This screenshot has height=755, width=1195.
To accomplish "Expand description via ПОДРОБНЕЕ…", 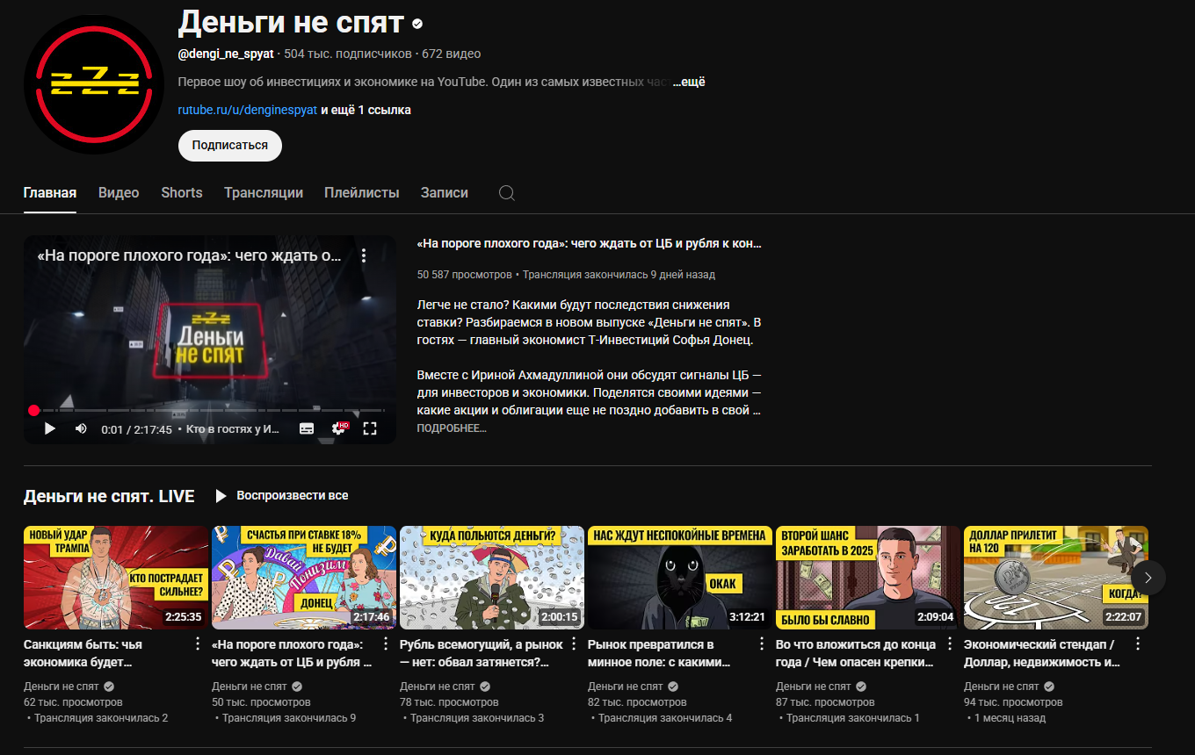I will coord(452,428).
